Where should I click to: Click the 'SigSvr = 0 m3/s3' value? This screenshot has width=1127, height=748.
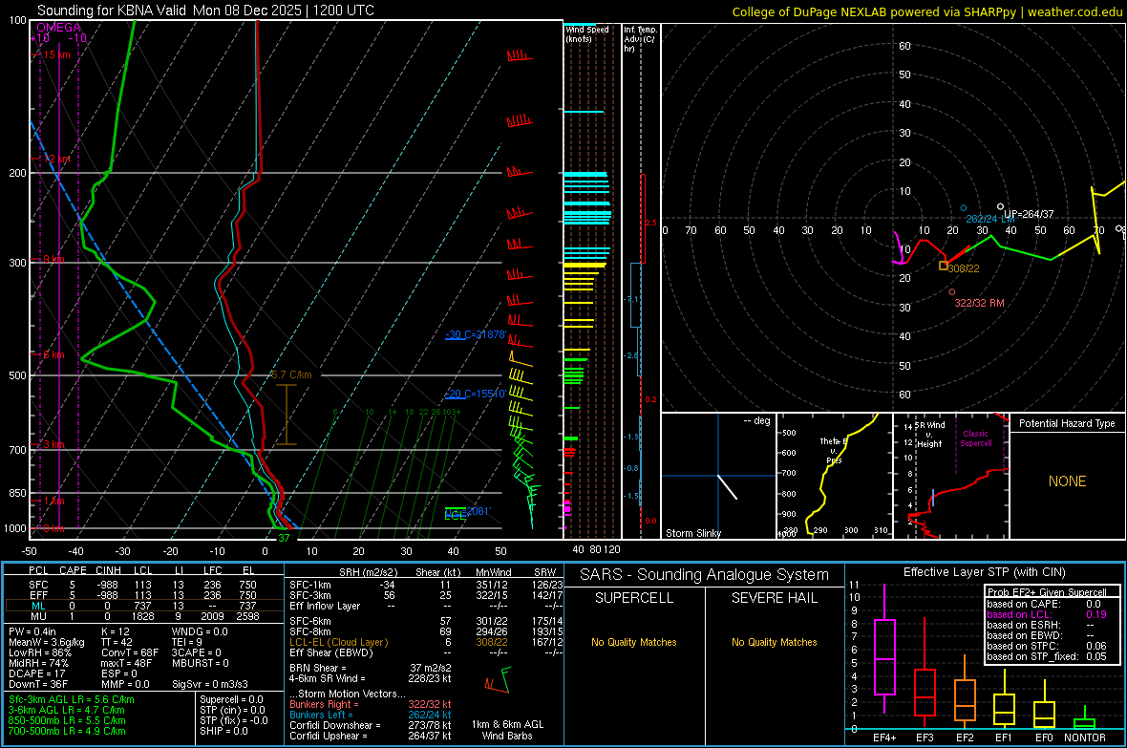210,684
